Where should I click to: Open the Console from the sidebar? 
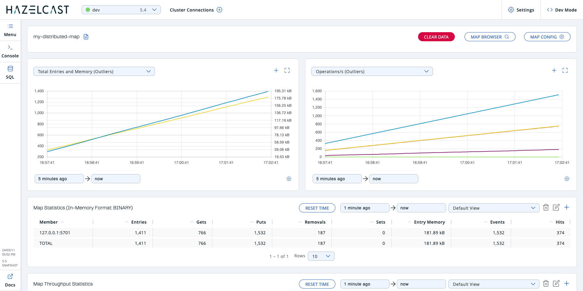pos(10,51)
